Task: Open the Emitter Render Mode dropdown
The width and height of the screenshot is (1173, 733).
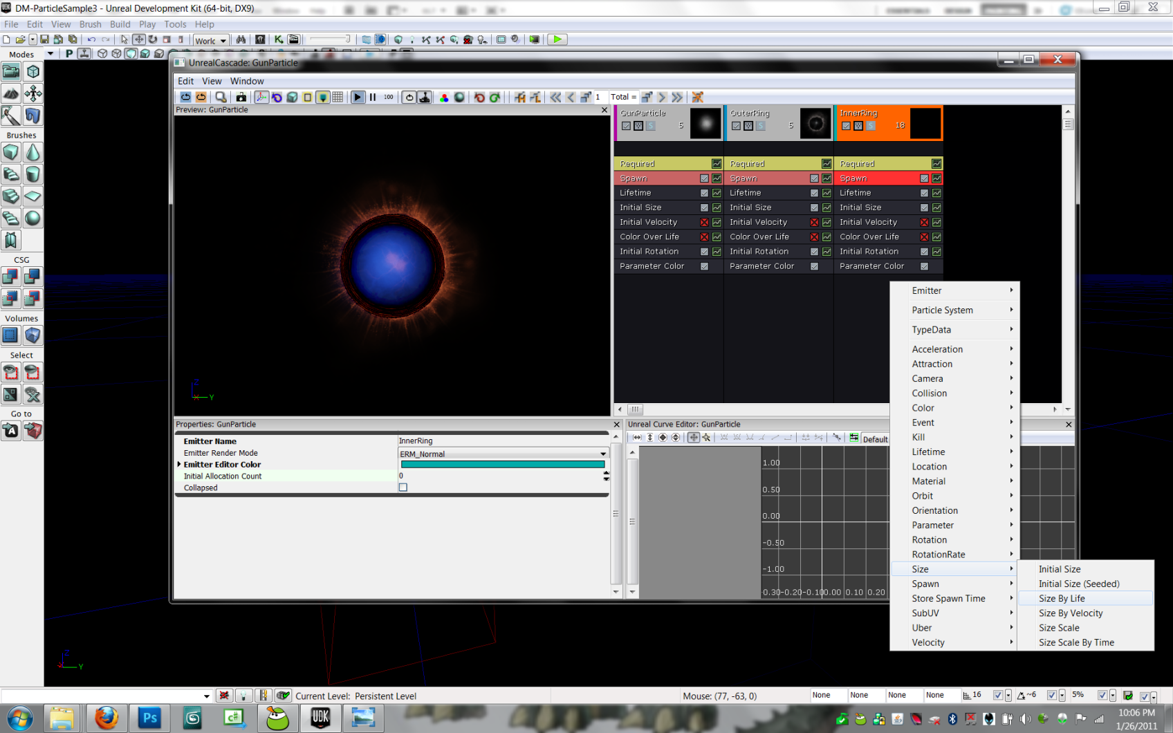Action: point(603,454)
